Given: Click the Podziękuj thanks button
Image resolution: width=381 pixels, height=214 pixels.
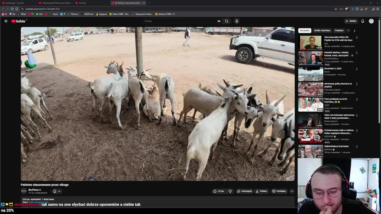Looking at the screenshot, I should point(279,191).
